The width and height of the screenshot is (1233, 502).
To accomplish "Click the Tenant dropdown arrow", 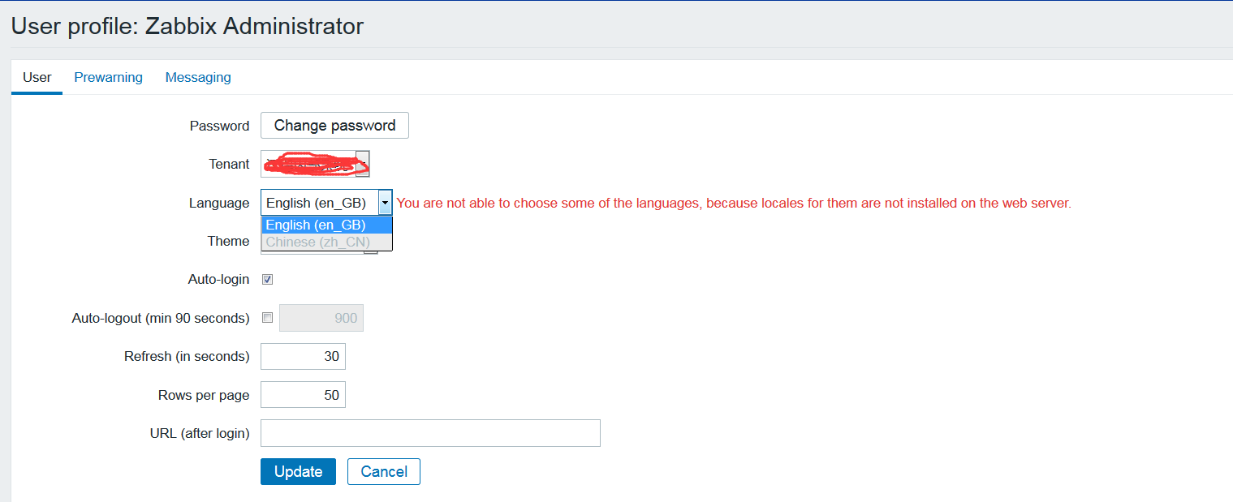I will [x=362, y=164].
